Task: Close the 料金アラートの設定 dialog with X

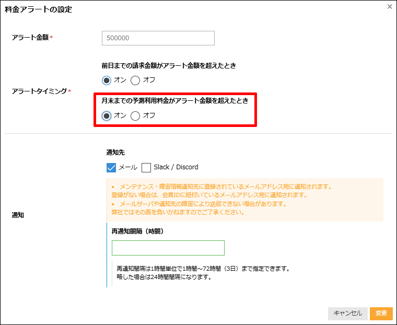Action: [390, 7]
